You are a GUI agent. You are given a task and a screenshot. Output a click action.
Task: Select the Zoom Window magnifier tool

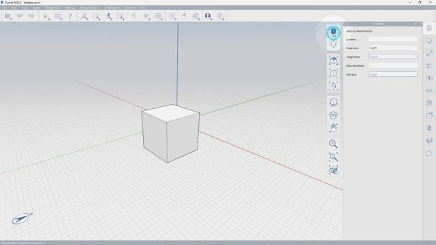333,157
